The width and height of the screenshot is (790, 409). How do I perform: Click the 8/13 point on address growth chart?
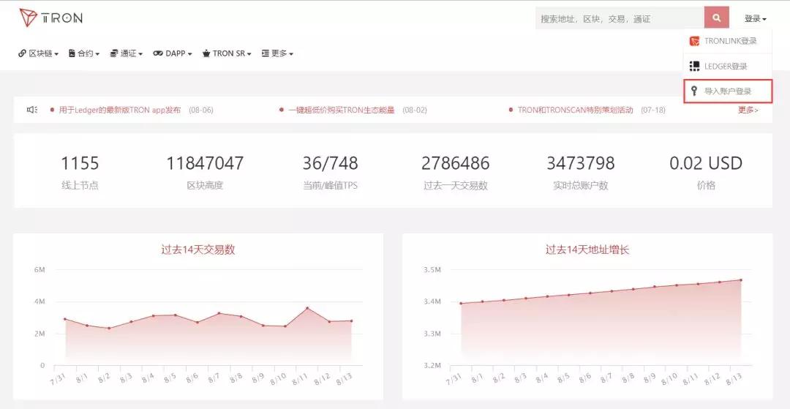click(x=740, y=280)
